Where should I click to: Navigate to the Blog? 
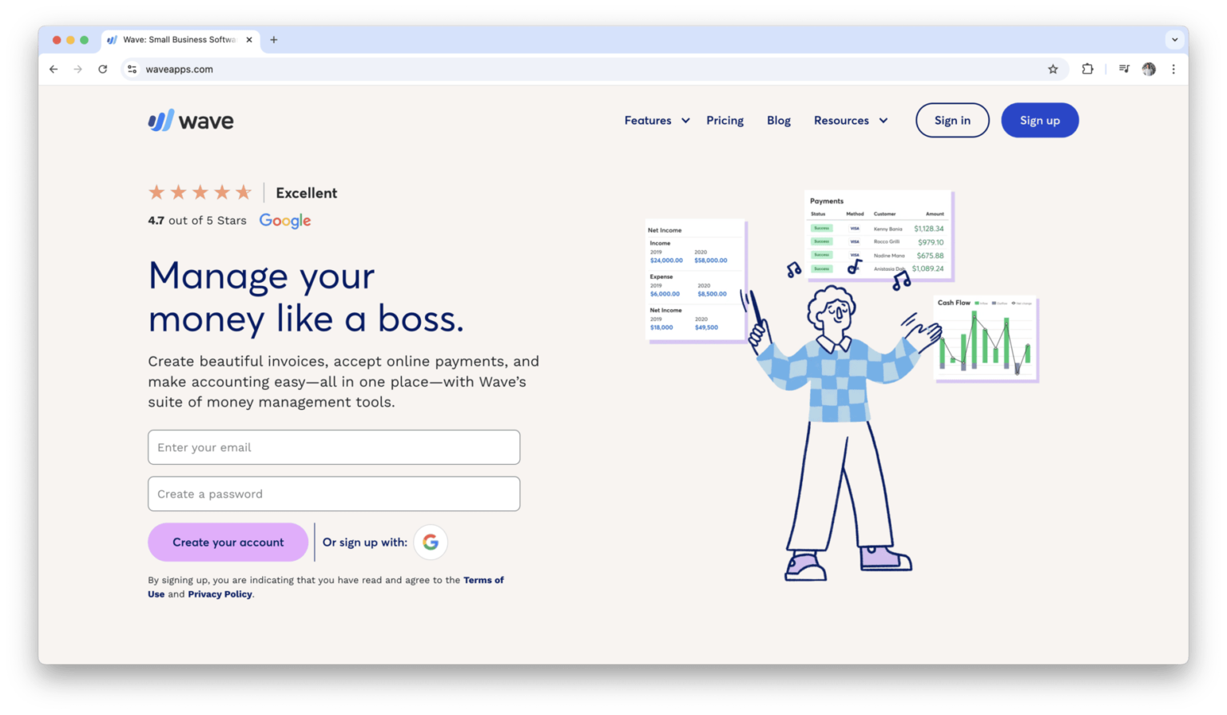(x=778, y=120)
